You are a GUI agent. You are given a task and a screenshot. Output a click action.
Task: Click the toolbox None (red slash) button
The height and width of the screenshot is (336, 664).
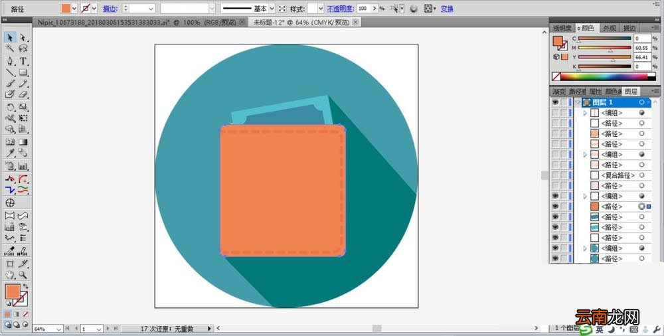[25, 314]
